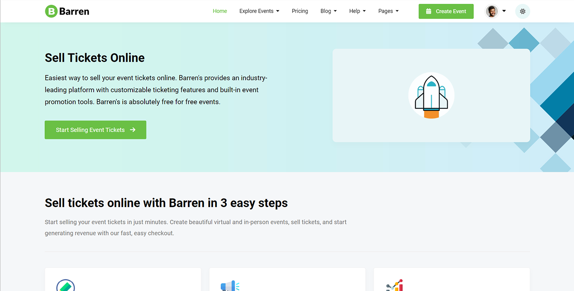This screenshot has width=574, height=291.
Task: Click the green ticket icon in first card
Action: tap(65, 286)
